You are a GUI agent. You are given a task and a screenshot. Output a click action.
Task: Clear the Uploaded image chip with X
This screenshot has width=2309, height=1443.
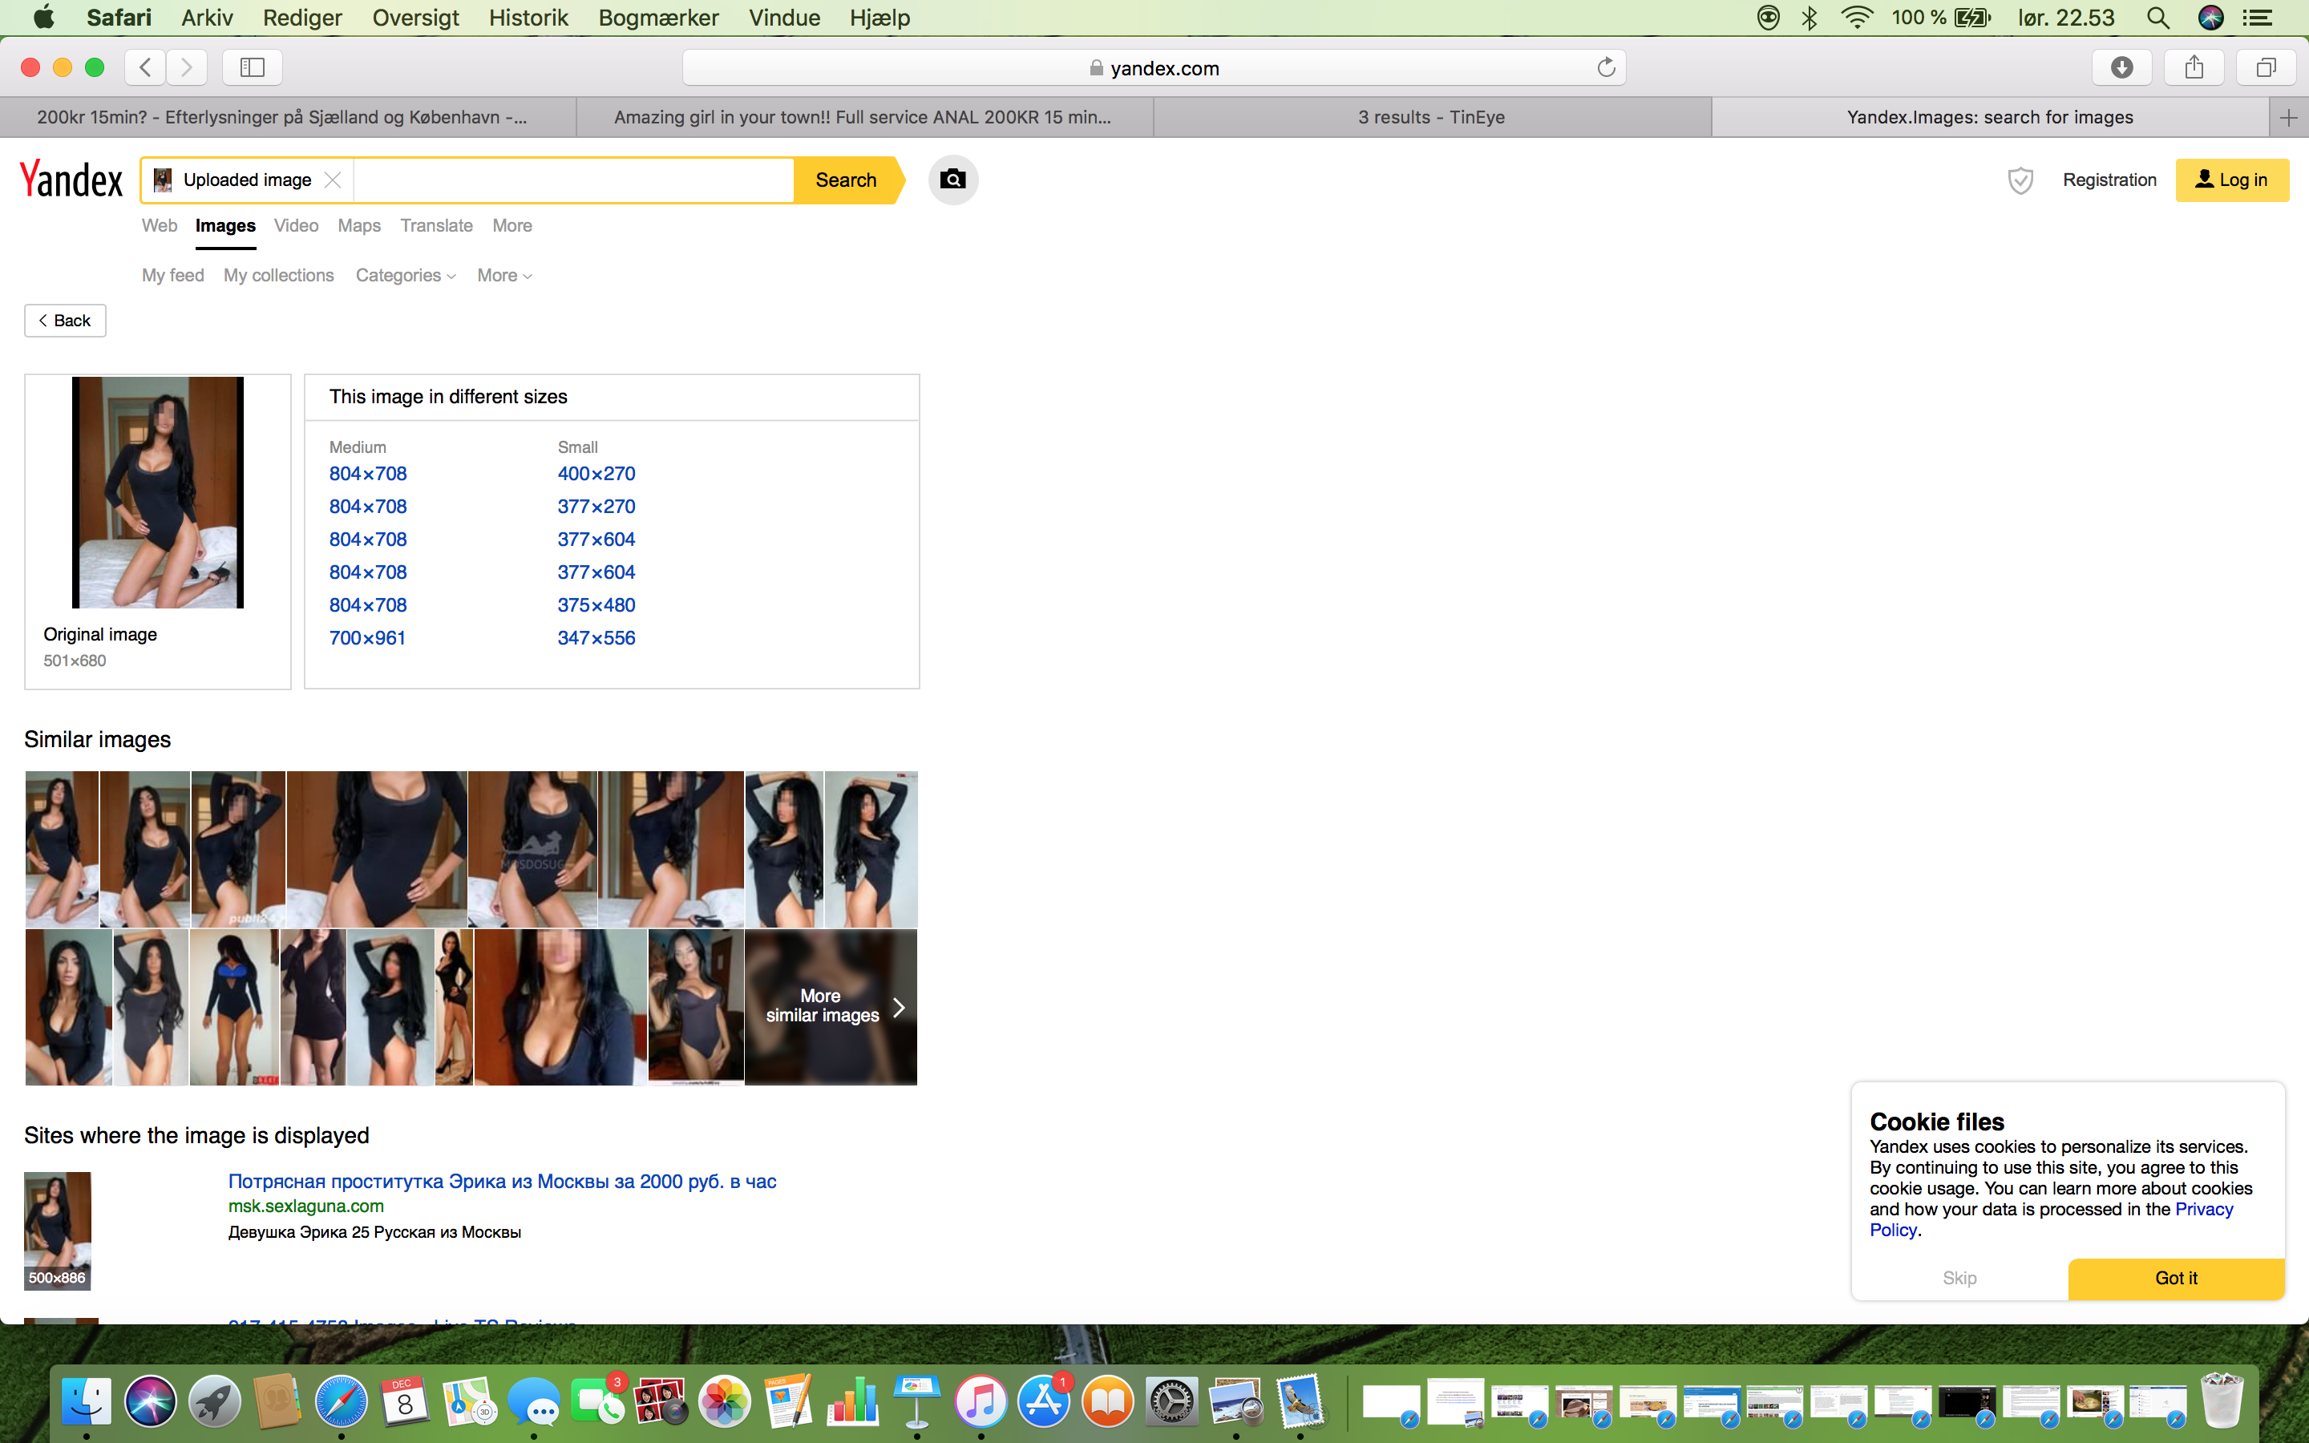(x=332, y=180)
